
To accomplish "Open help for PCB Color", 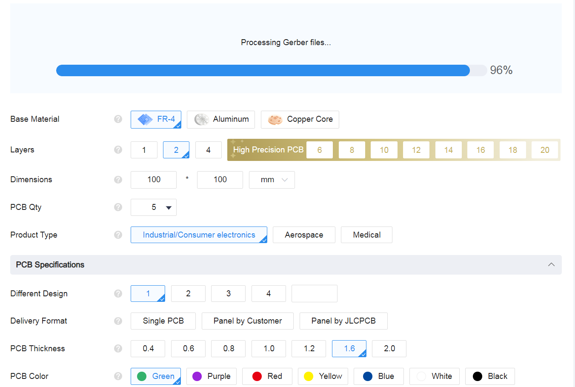I will pos(118,376).
